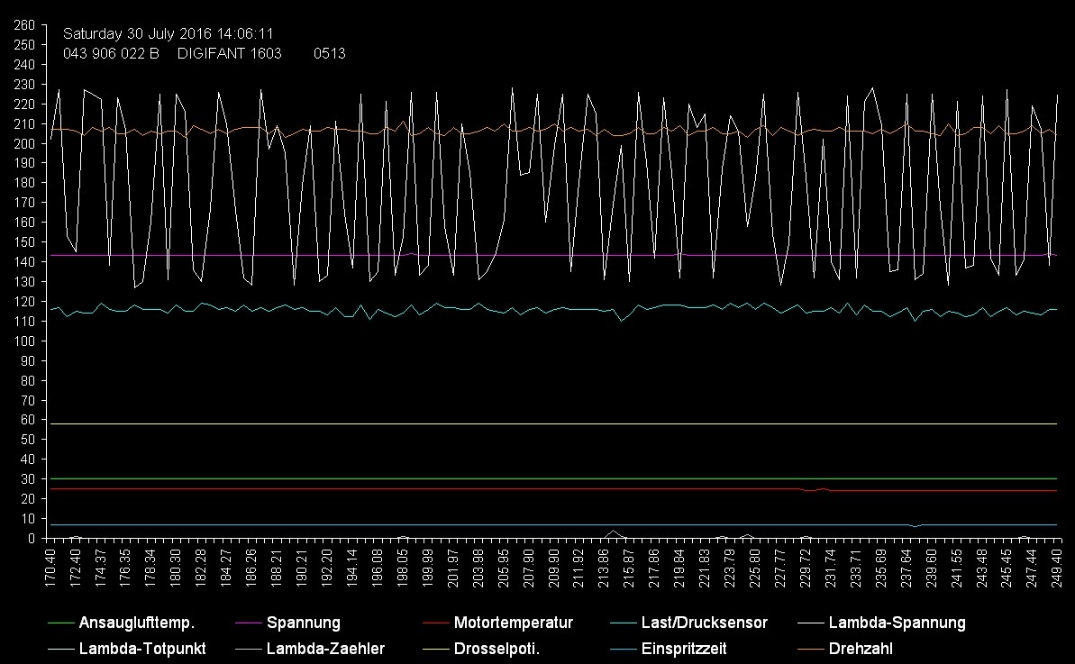Click the red Motortemperatur legend line swatch
Viewport: 1075px width, 664px height.
tap(434, 623)
